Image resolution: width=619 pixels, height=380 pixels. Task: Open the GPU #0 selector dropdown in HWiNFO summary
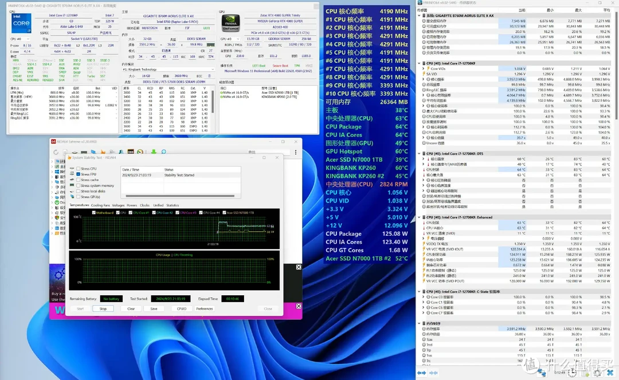[x=230, y=39]
